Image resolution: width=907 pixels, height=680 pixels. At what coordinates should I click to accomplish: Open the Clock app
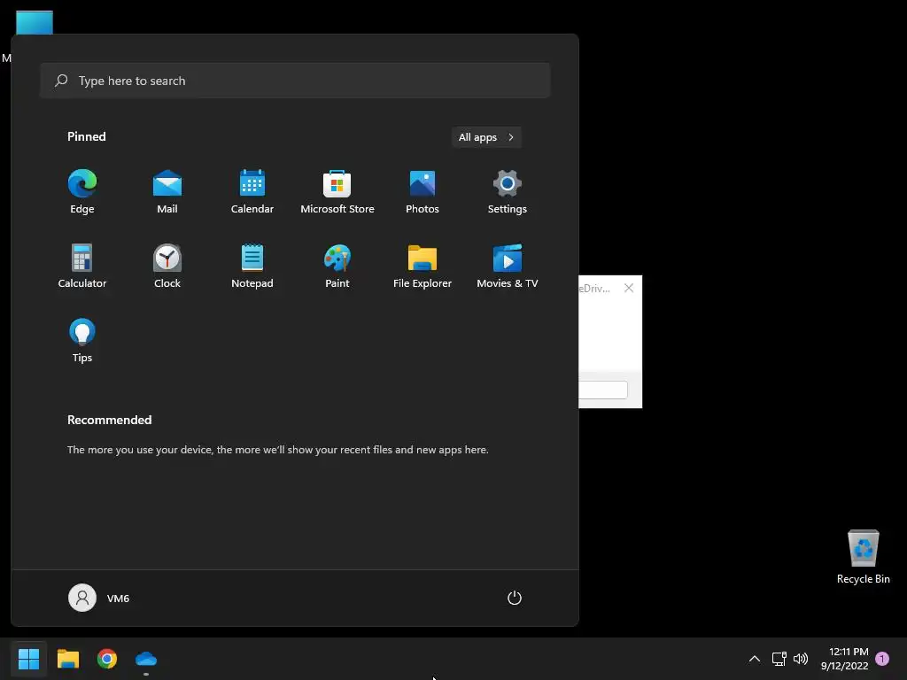[167, 266]
